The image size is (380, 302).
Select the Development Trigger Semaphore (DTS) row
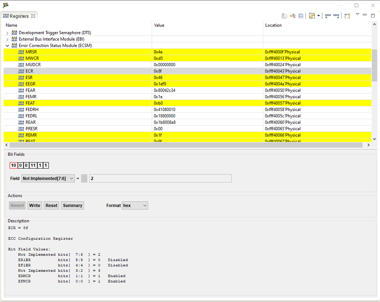click(187, 33)
